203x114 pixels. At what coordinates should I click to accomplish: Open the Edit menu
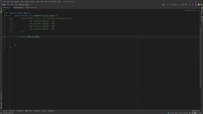8,2
